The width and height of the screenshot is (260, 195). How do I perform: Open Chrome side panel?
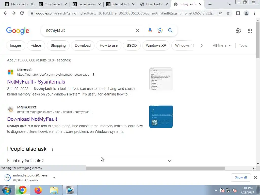(x=238, y=13)
